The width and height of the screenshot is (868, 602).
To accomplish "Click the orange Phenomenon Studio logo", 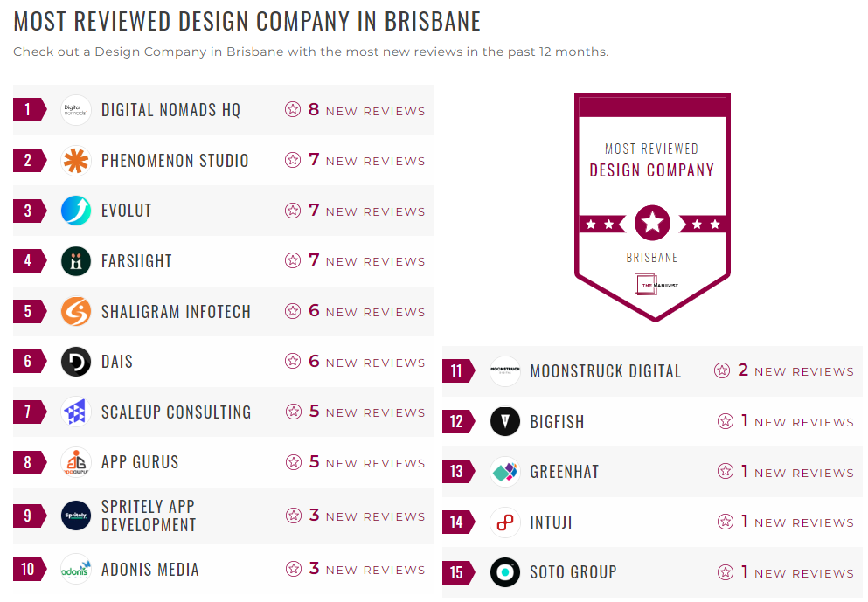I will [76, 161].
